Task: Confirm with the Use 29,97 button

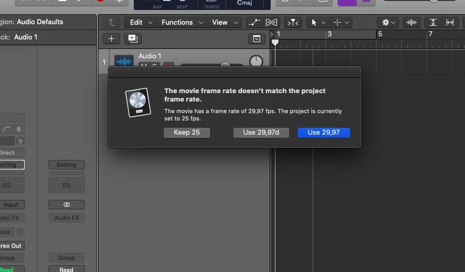Action: pos(323,133)
